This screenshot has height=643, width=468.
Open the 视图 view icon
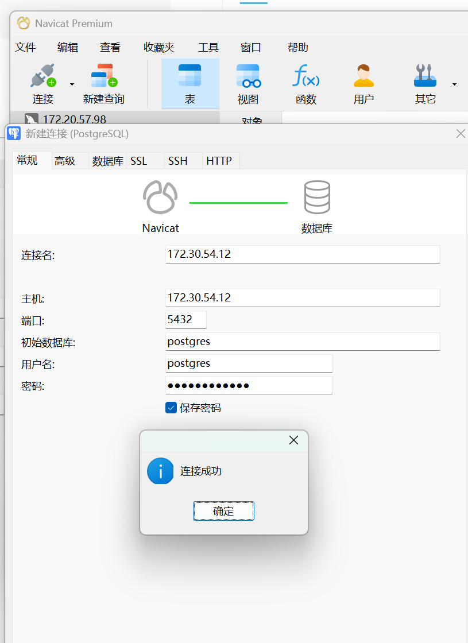248,76
